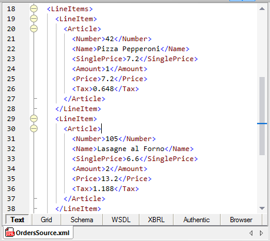Click the vertical scrollbar thumb

pos(262,116)
